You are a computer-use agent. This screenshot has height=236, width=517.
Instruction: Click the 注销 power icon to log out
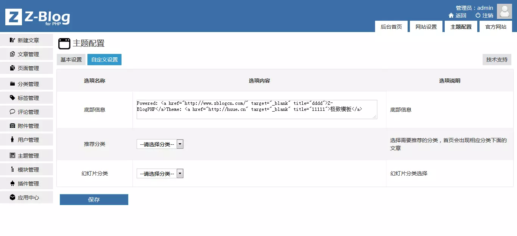pyautogui.click(x=477, y=16)
